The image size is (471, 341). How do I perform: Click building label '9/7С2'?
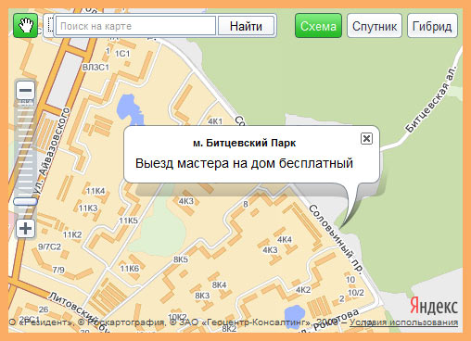tap(49, 247)
